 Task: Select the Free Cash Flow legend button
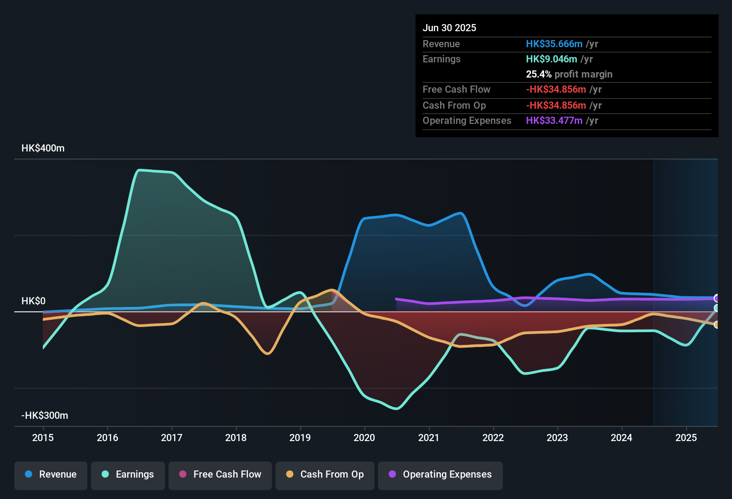click(x=220, y=474)
